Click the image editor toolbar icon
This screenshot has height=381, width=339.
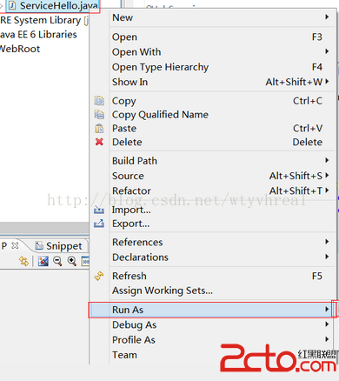coord(43,261)
